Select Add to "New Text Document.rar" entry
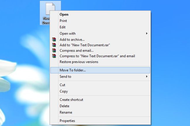This screenshot has height=126, width=190. pyautogui.click(x=100, y=45)
